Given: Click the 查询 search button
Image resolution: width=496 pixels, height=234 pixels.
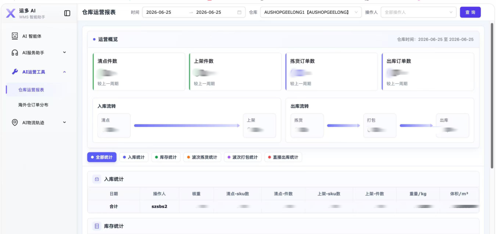Looking at the screenshot, I should pyautogui.click(x=470, y=12).
